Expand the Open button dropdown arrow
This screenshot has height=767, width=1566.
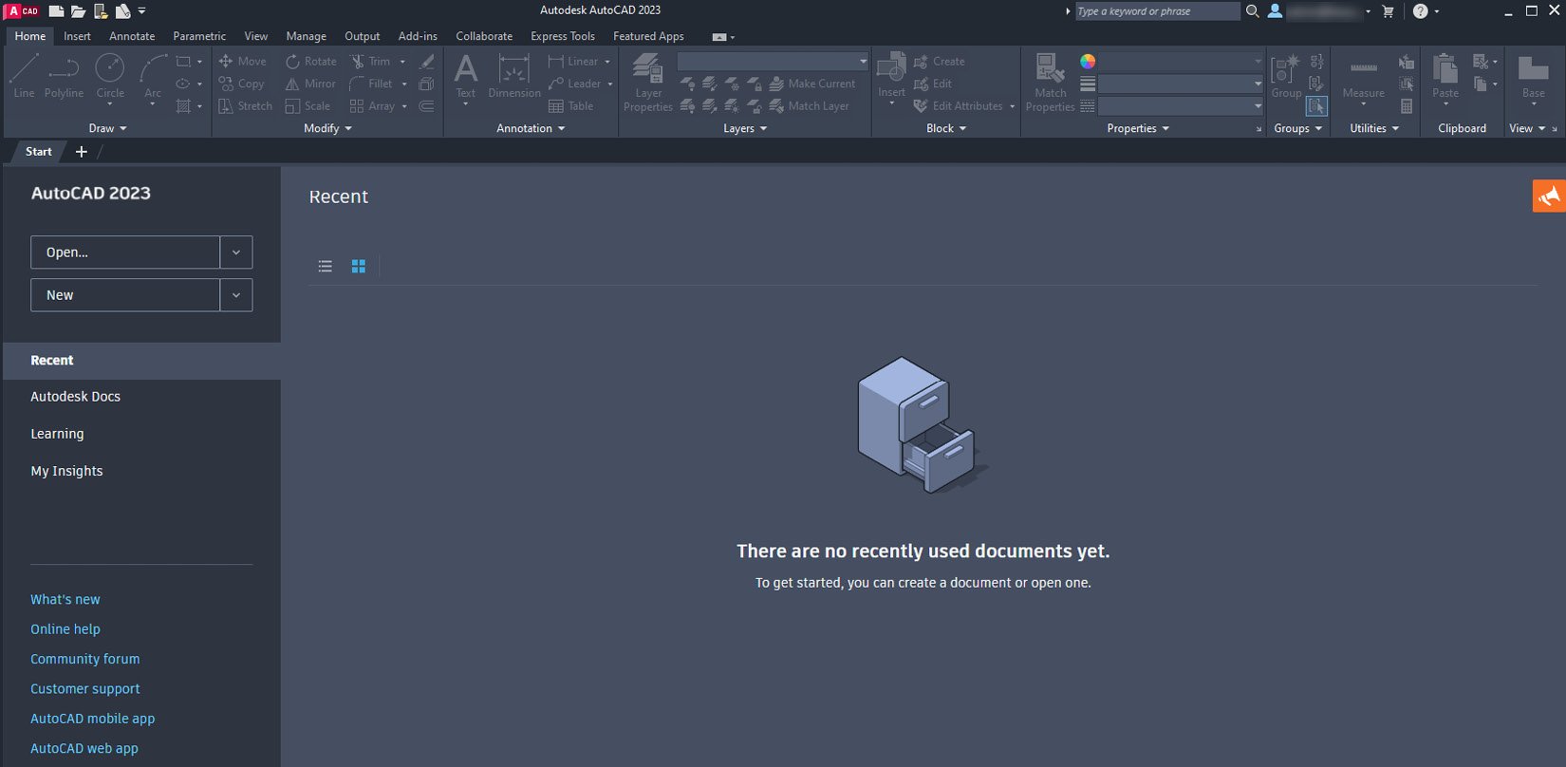[x=236, y=253]
